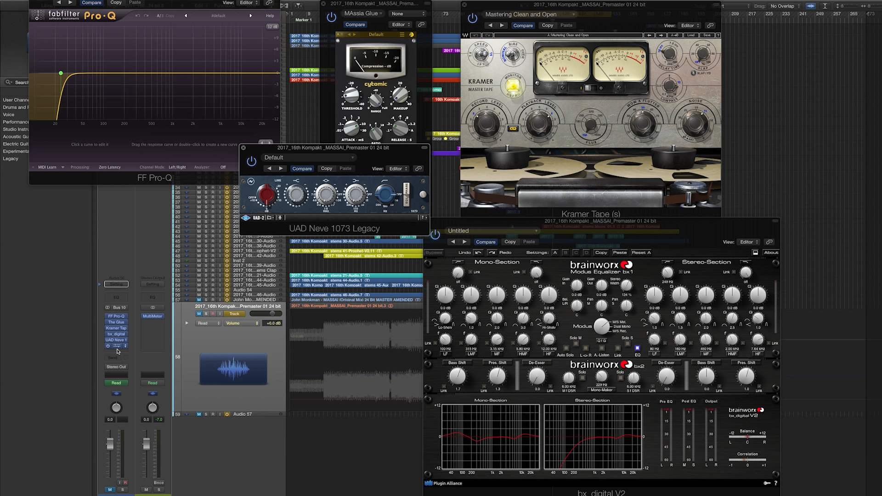
Task: Click Copy in Kramer Tape window
Action: click(547, 26)
